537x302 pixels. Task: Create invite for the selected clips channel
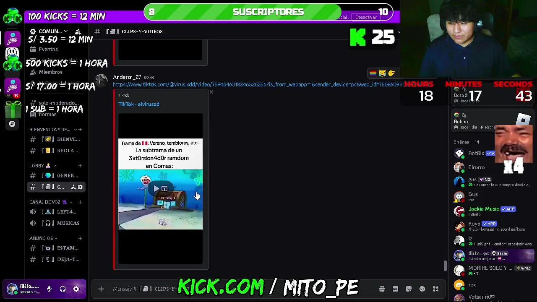tap(73, 187)
